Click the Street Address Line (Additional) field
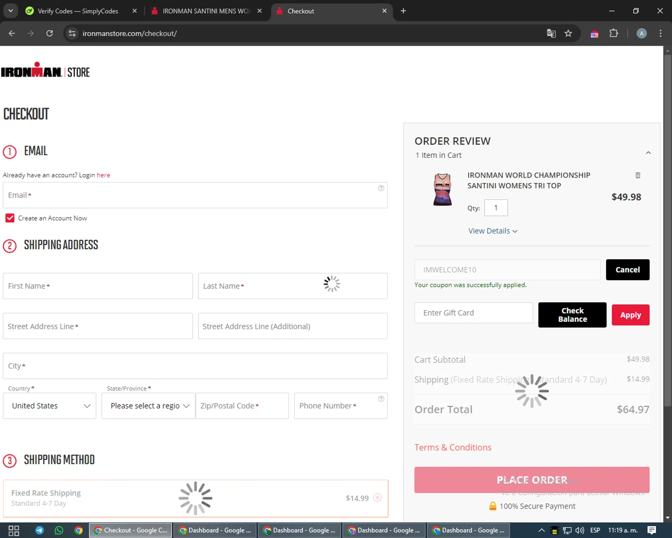This screenshot has height=538, width=672. point(293,326)
